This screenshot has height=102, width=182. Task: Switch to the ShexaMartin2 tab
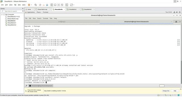(88, 9)
